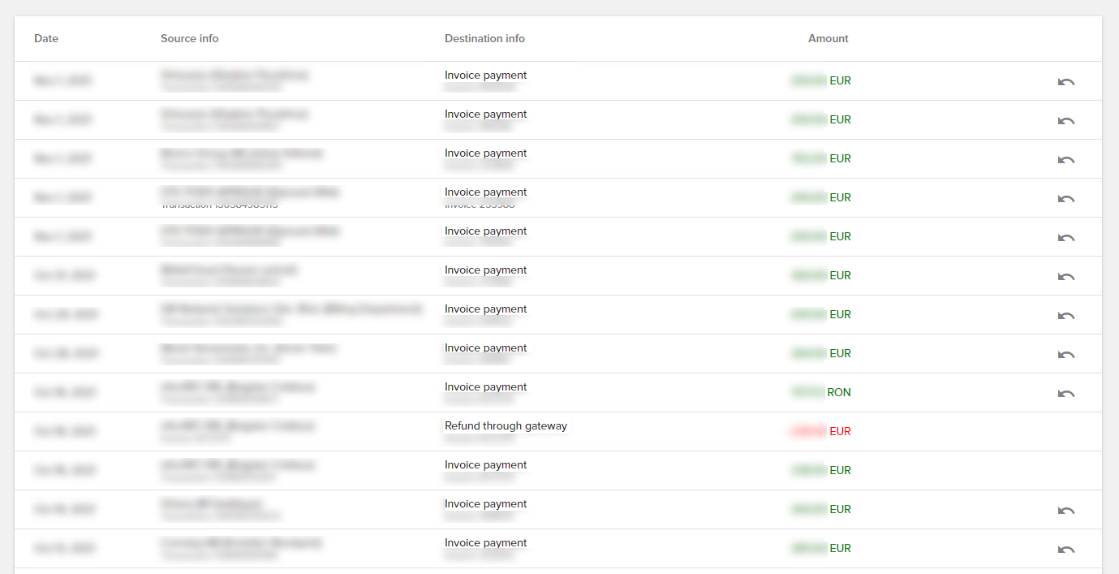Click the red negative EUR amount
This screenshot has width=1119, height=574.
(x=820, y=431)
